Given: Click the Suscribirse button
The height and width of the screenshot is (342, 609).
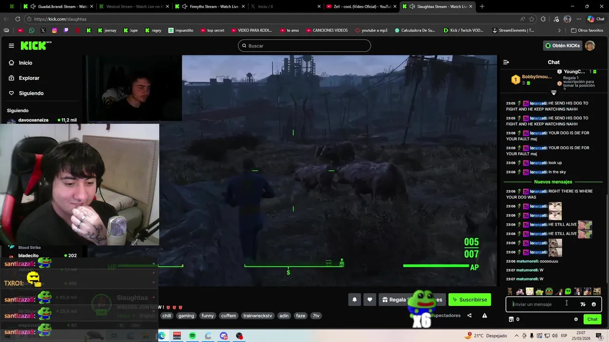Looking at the screenshot, I should pos(470,300).
